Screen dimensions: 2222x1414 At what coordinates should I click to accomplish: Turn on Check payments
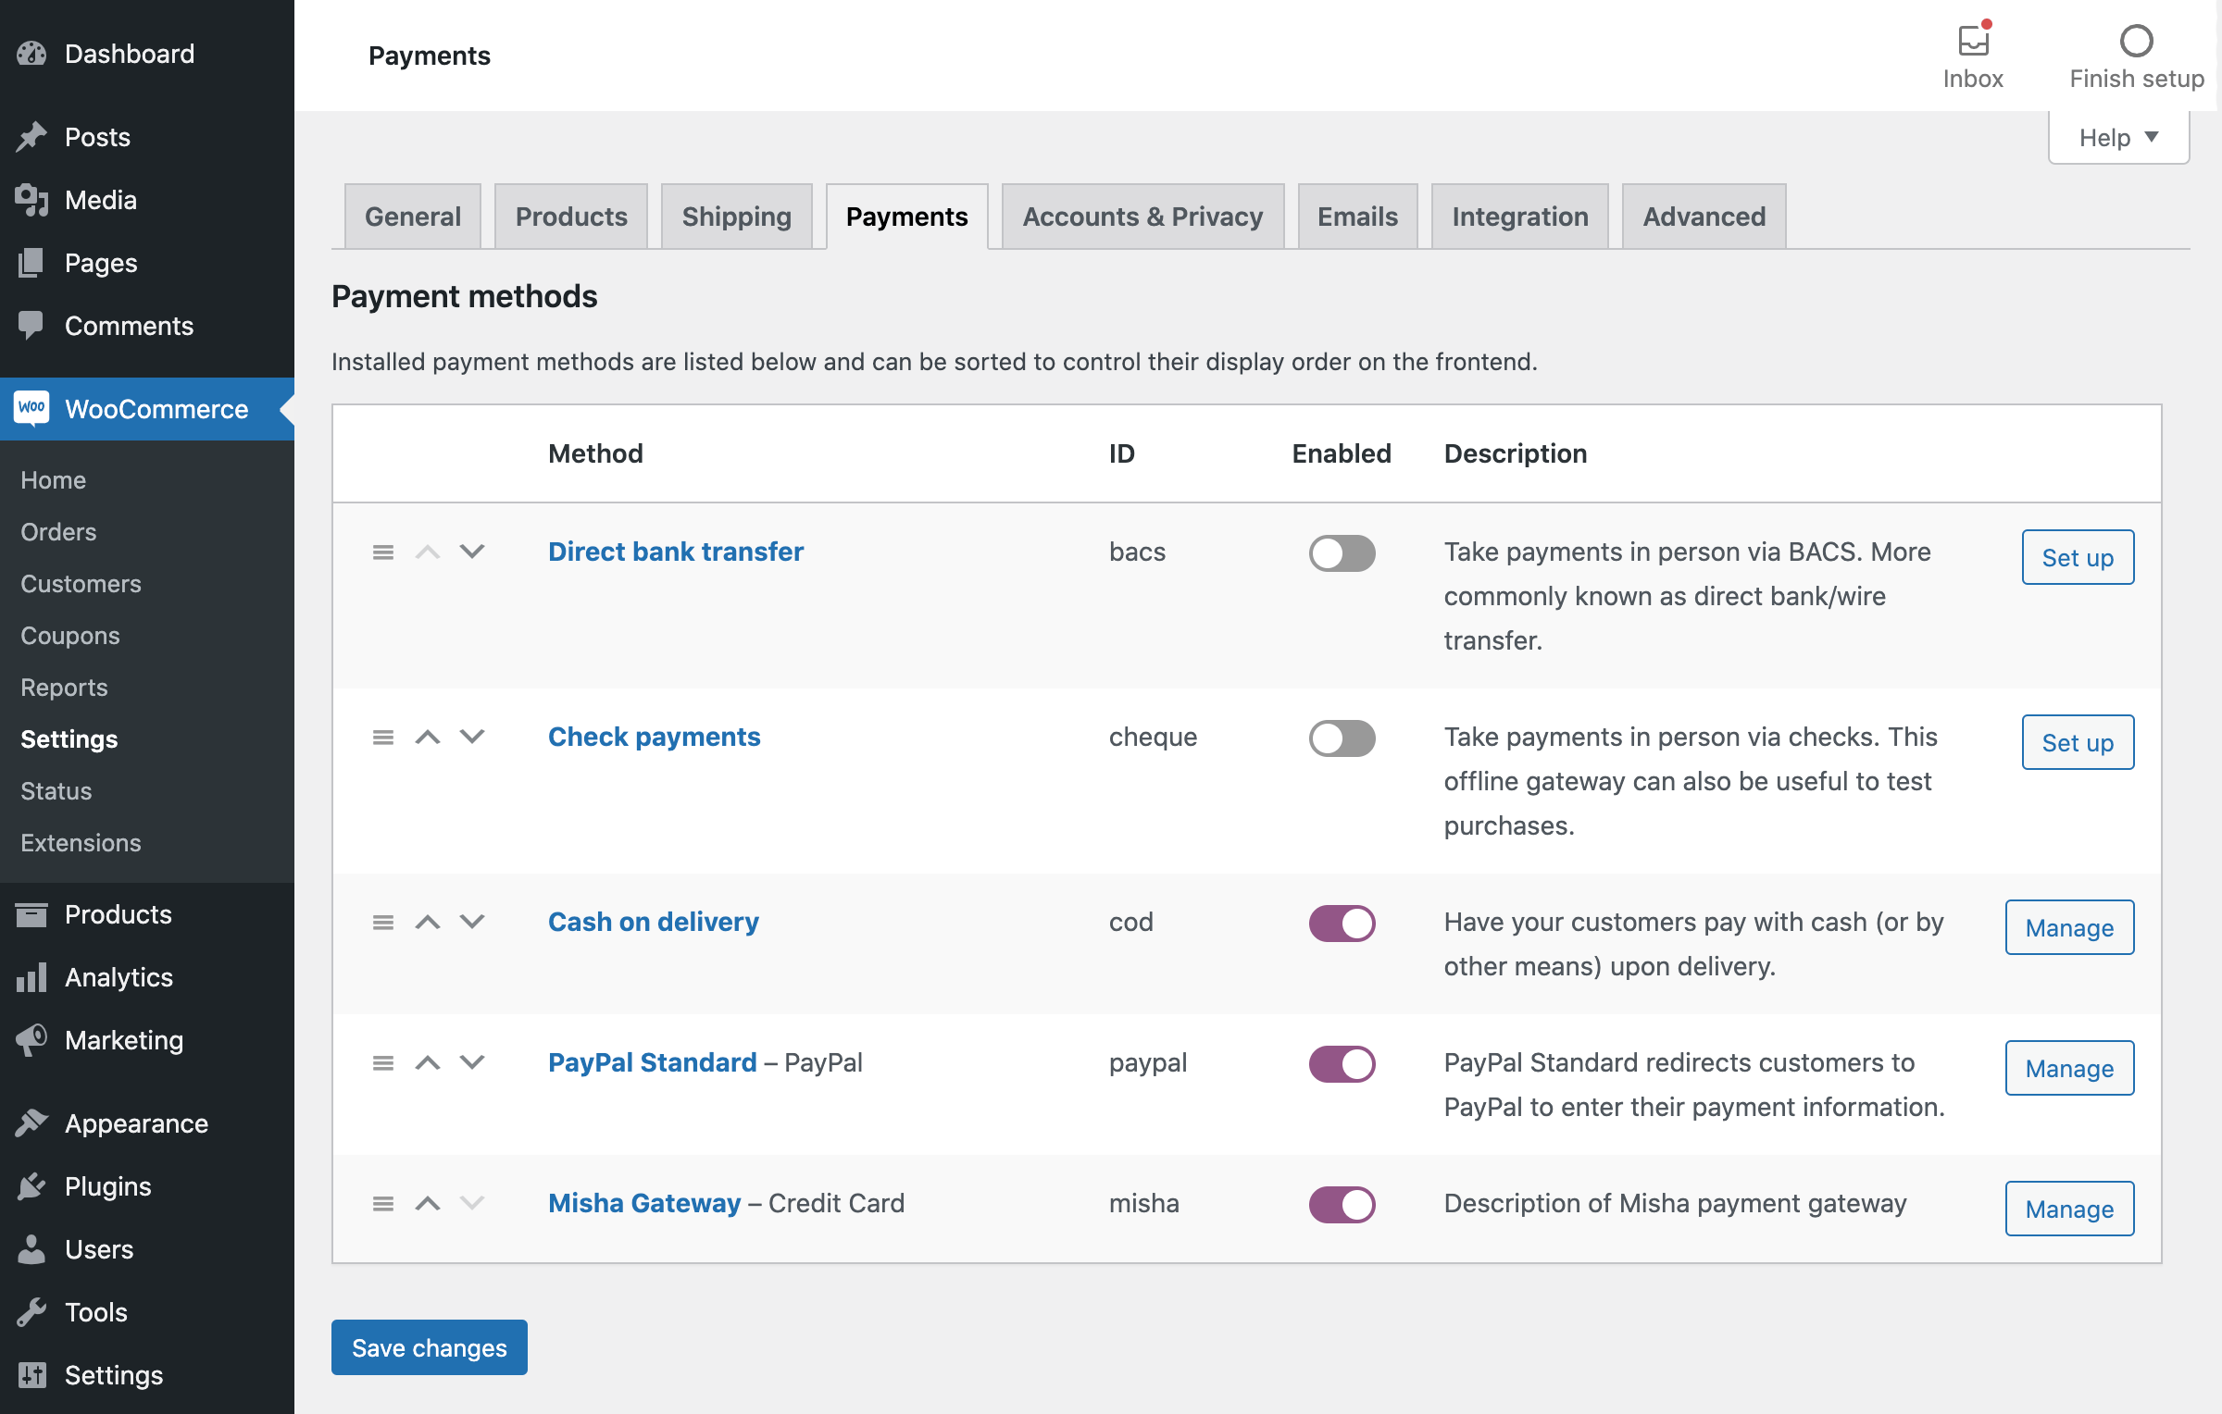(x=1342, y=738)
